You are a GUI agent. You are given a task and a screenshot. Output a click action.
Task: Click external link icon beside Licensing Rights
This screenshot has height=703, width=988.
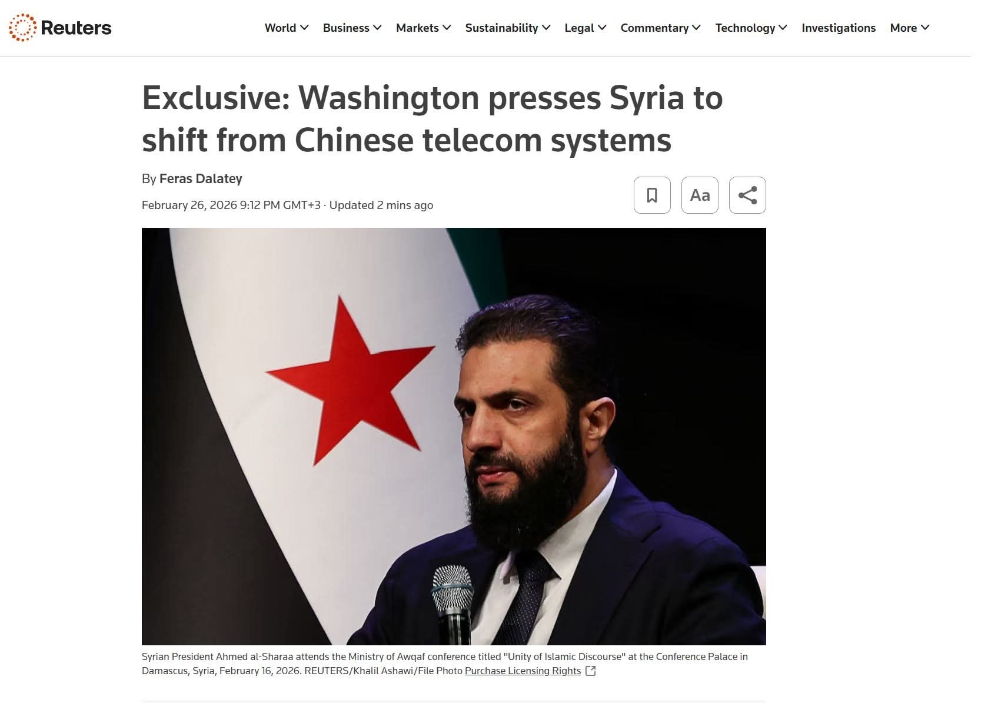[591, 671]
